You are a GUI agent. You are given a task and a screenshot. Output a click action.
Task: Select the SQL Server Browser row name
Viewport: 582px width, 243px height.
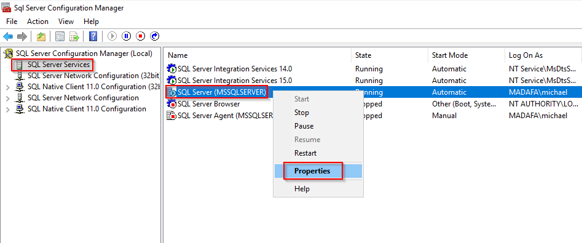click(208, 104)
